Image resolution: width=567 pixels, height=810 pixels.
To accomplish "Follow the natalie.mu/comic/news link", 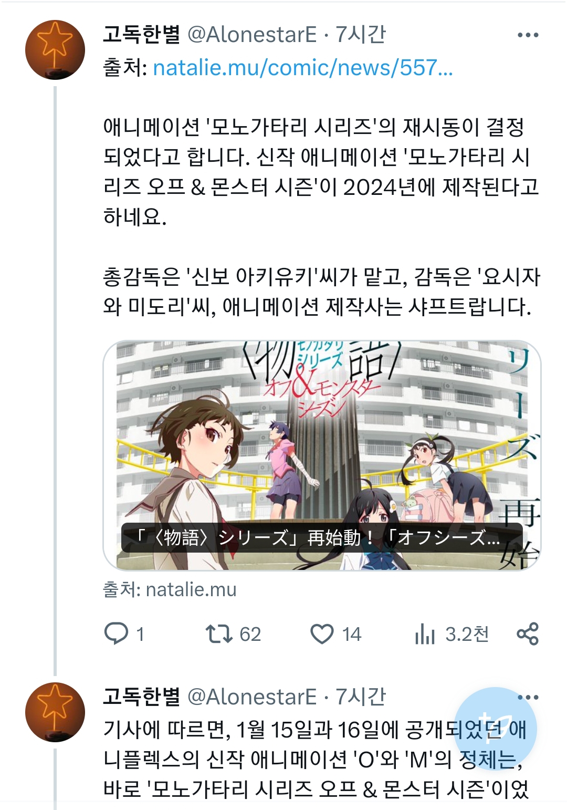I will coord(303,67).
